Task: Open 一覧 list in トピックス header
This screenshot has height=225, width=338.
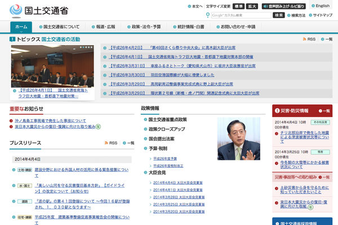Action: point(327,39)
